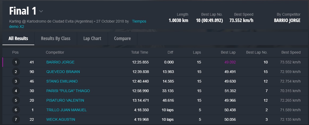The height and width of the screenshot is (125, 309).
Task: Click position 4 circle badge
Action: [16, 91]
